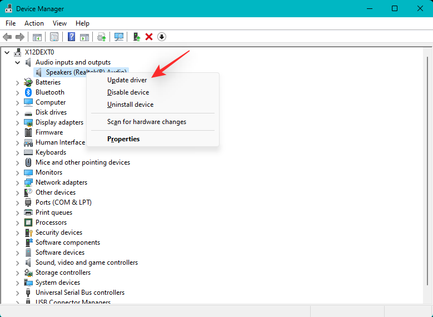
Task: Select the System devices label
Action: [58, 283]
